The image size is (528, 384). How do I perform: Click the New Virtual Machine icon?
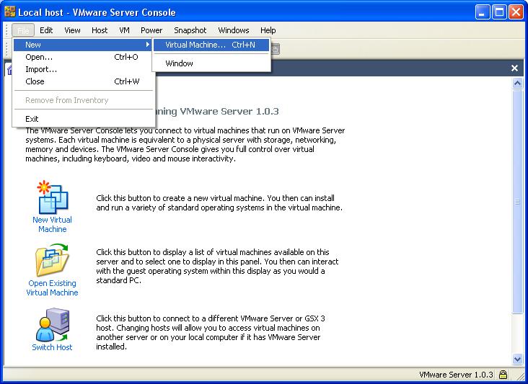pyautogui.click(x=52, y=197)
